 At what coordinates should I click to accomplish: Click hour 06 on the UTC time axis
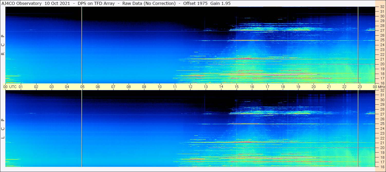tap(98, 87)
